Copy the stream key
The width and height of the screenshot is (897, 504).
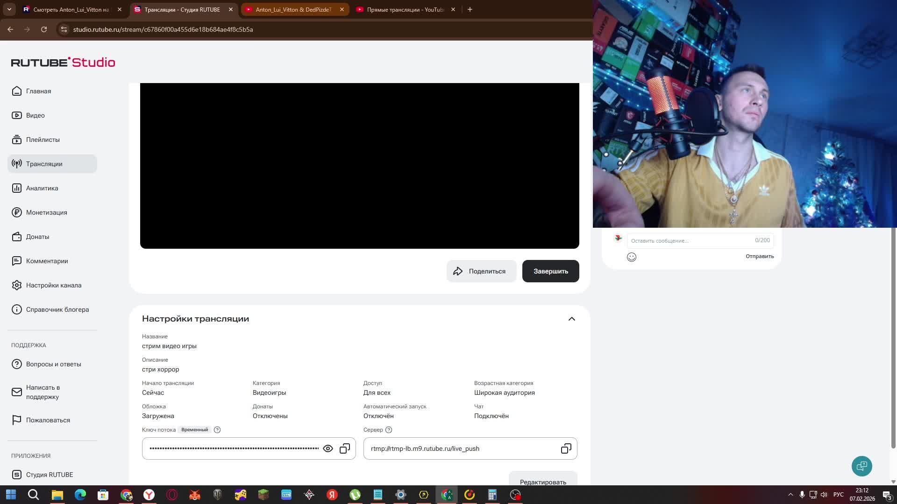point(345,448)
